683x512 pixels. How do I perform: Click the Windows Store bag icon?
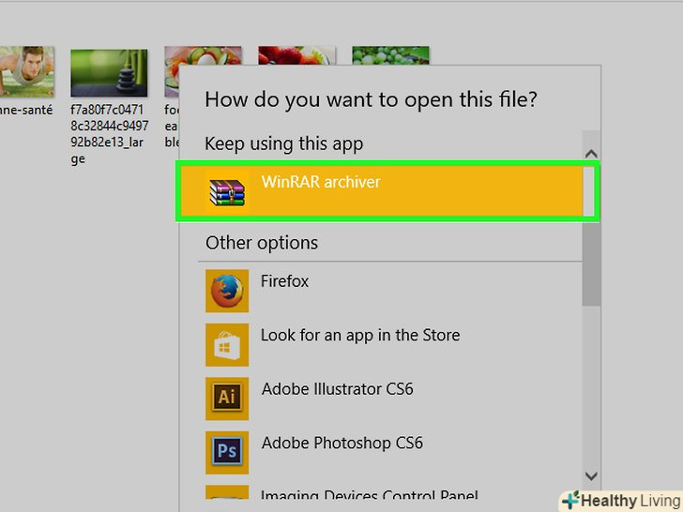(227, 344)
